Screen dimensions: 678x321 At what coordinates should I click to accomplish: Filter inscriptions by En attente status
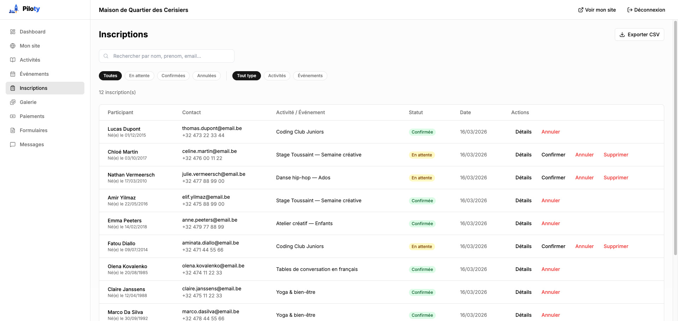pos(139,76)
